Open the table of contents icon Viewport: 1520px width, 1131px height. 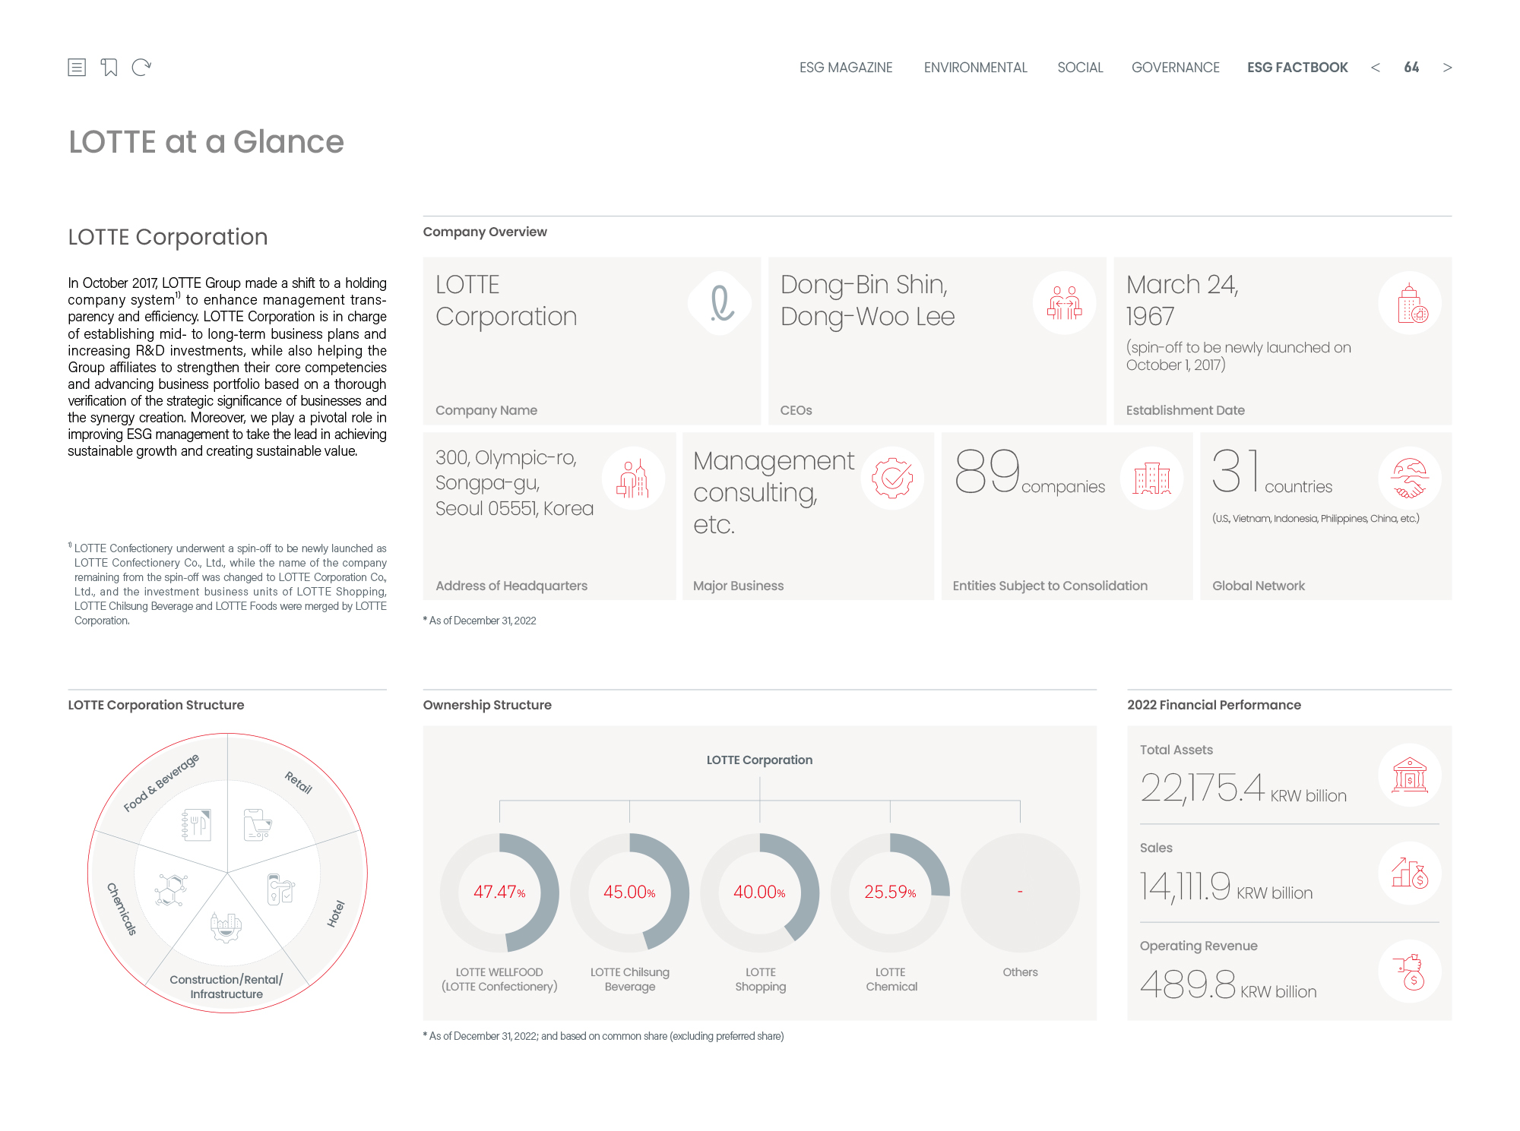click(77, 68)
